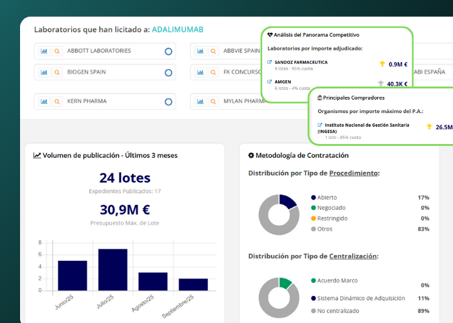Image resolution: width=453 pixels, height=323 pixels.
Task: Click gold trophy icon beside 26.5M
Action: 429,127
